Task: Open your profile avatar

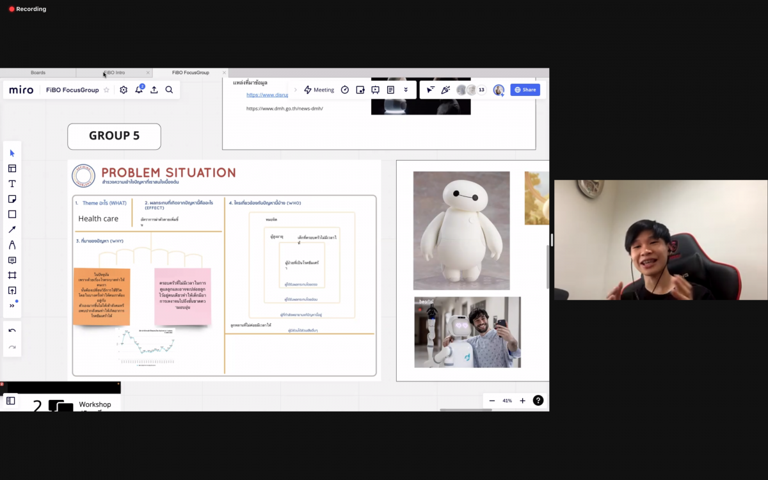Action: click(499, 90)
